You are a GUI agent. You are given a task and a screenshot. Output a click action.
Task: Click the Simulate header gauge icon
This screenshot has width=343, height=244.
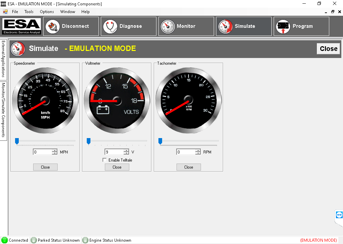pyautogui.click(x=18, y=49)
